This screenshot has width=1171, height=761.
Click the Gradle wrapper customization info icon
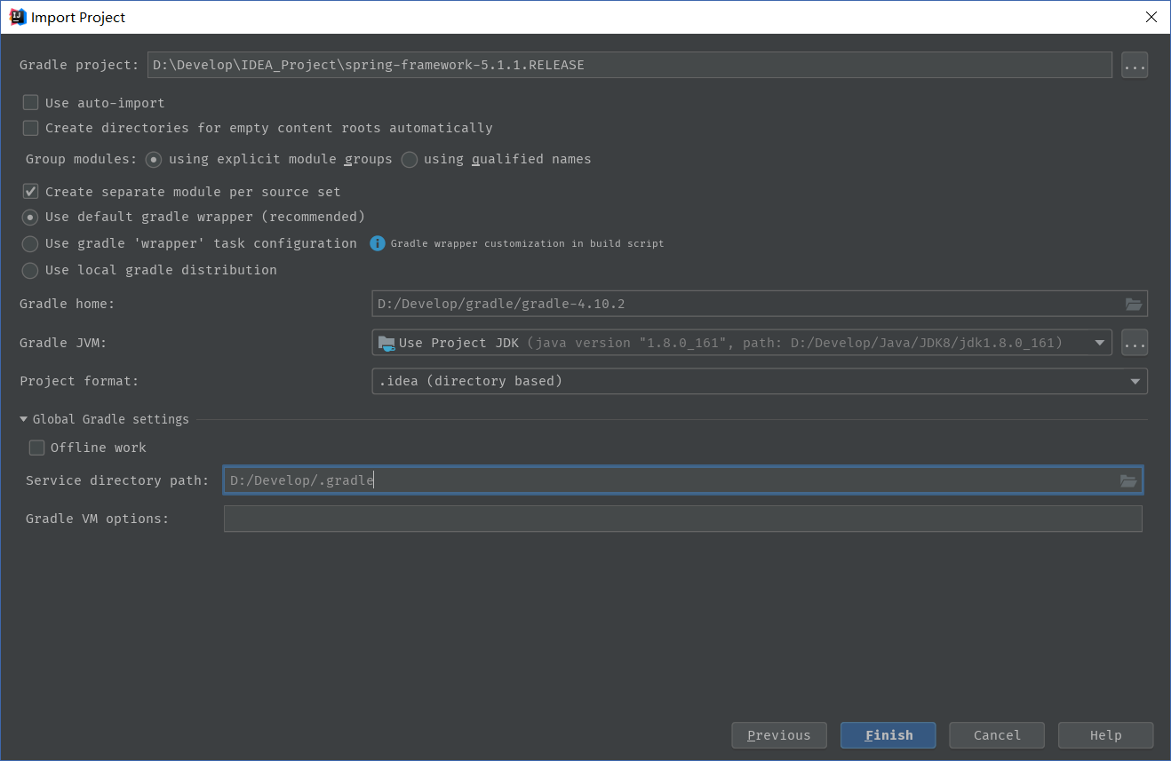tap(378, 243)
